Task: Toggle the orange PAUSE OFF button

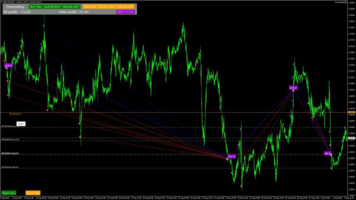Action: tap(125, 7)
